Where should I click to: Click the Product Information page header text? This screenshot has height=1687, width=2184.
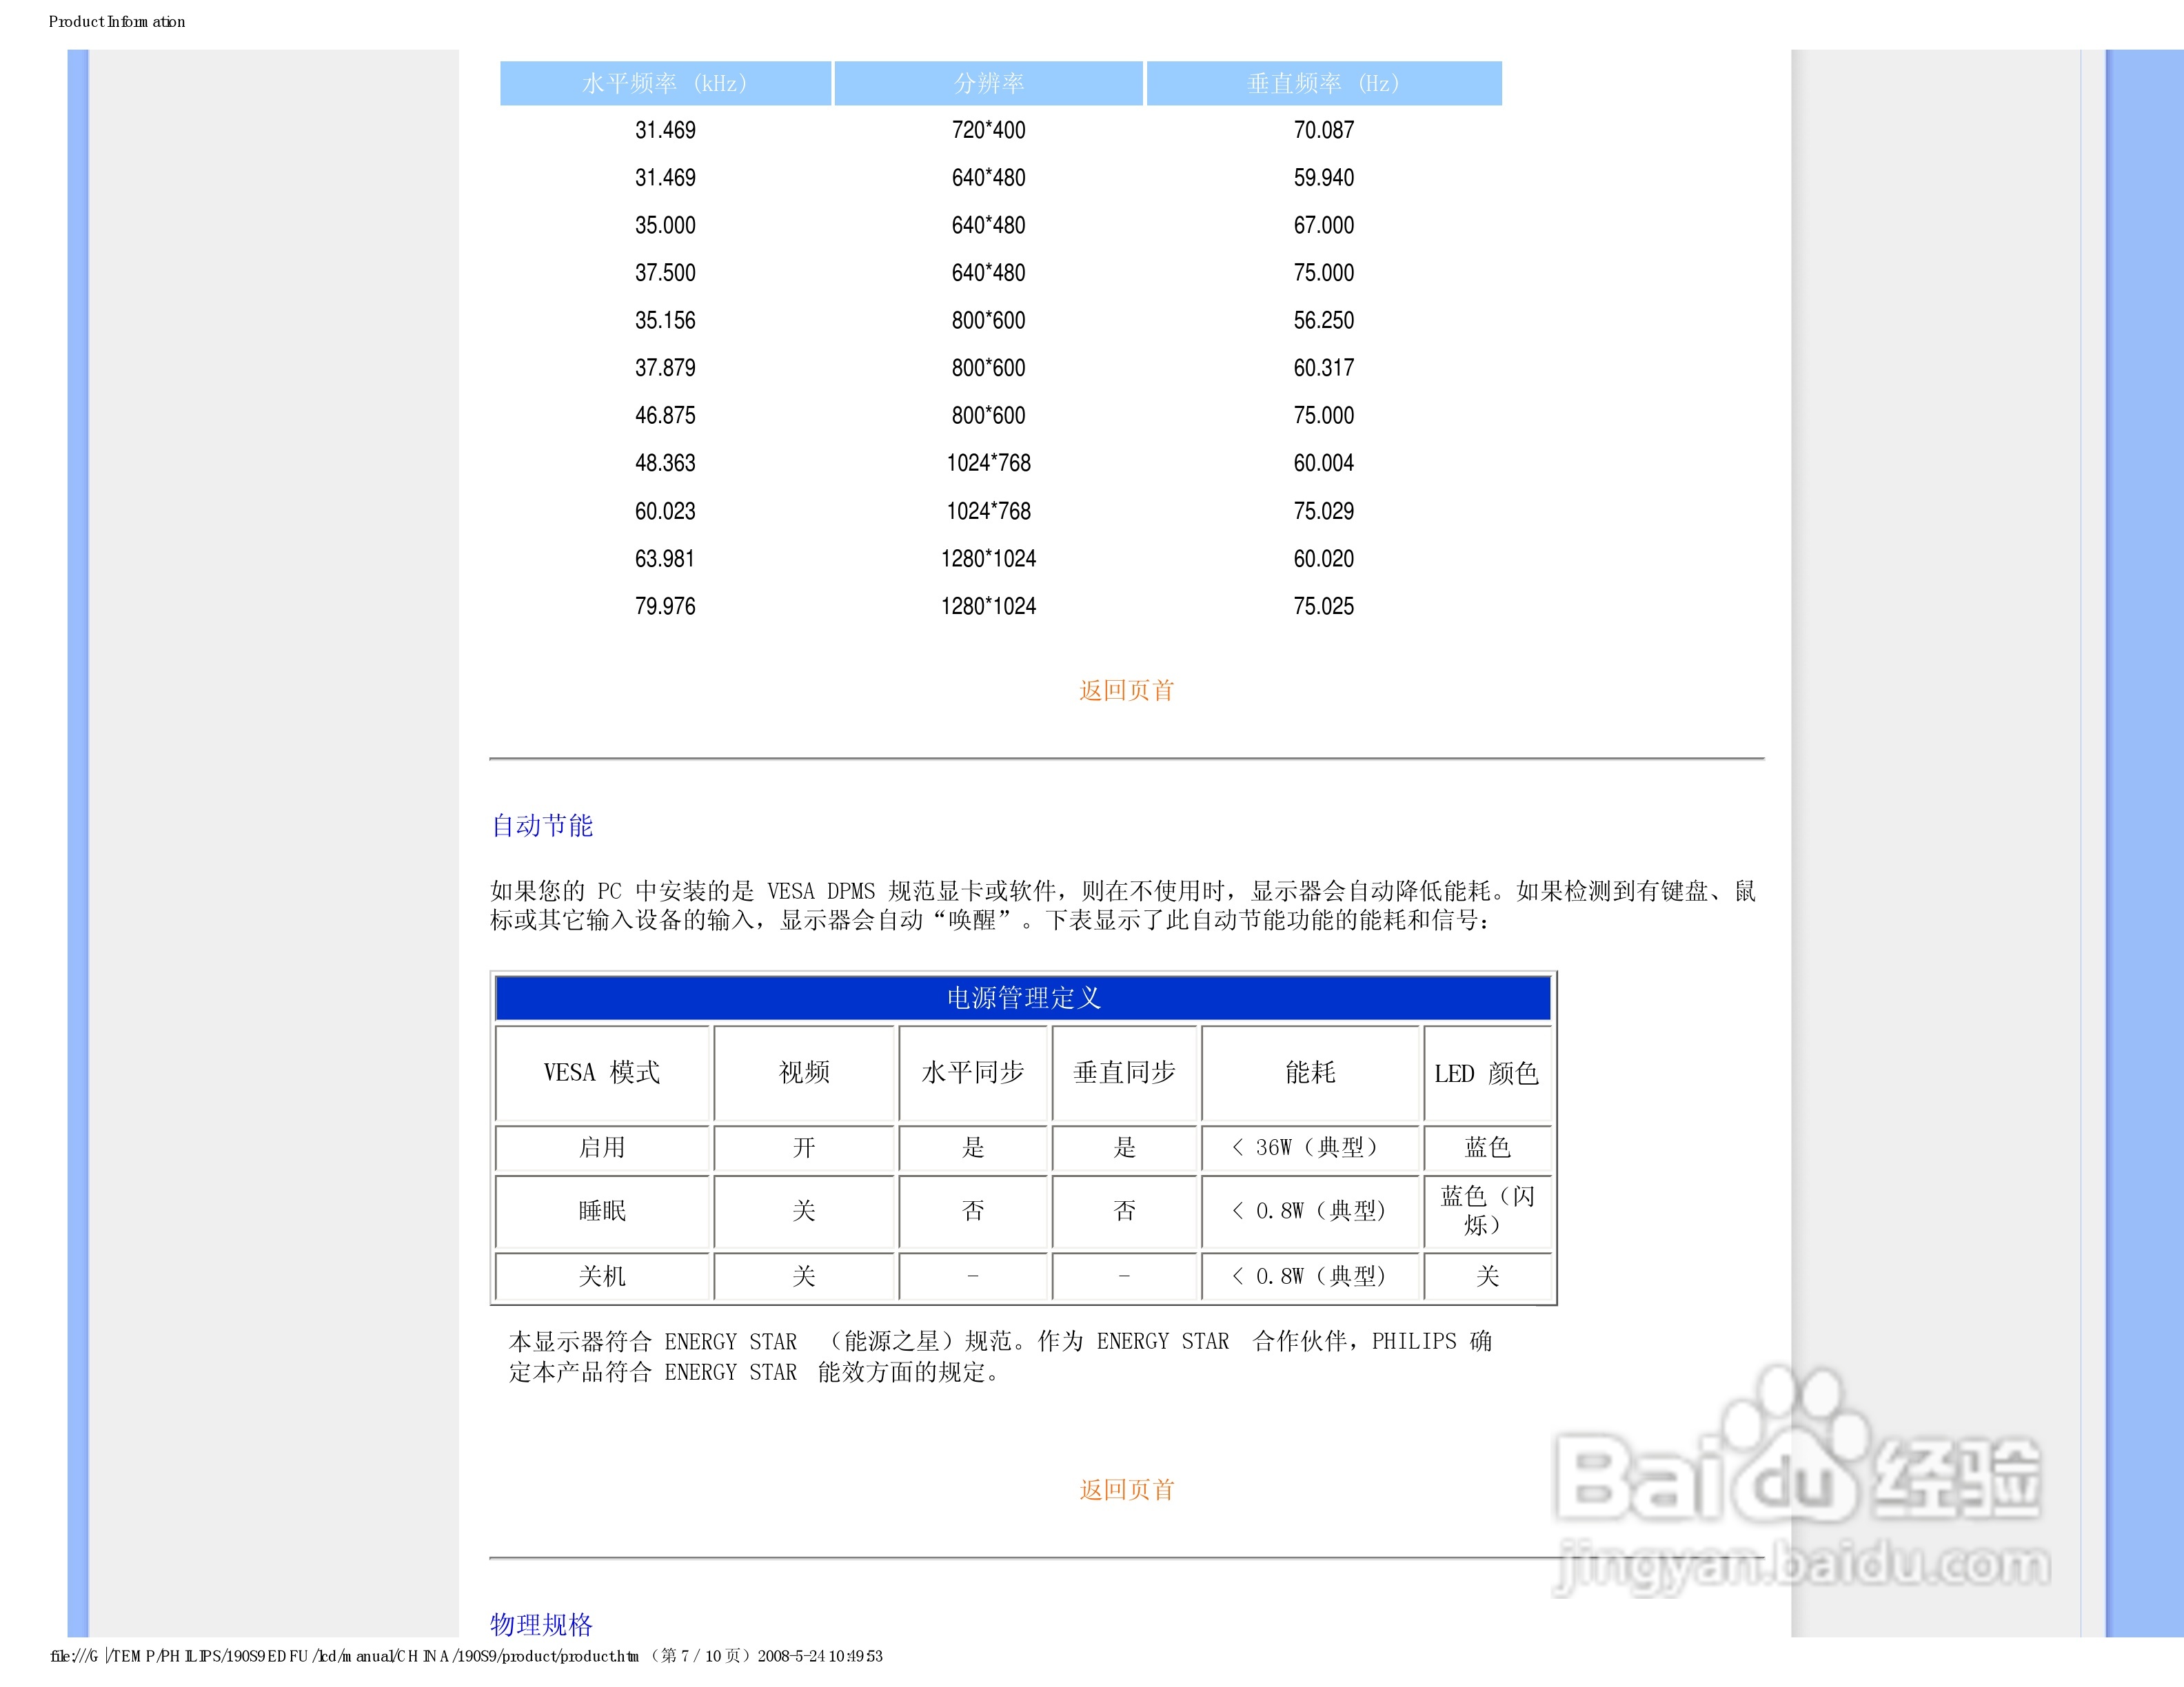117,22
